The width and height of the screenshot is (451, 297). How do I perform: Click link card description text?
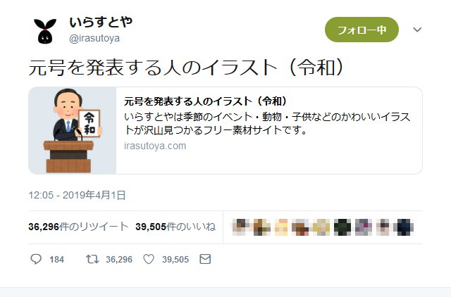tap(267, 124)
